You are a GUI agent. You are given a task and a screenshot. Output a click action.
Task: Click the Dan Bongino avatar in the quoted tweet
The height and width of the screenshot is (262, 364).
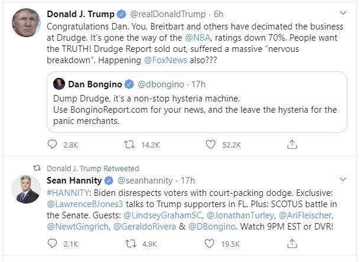[59, 84]
